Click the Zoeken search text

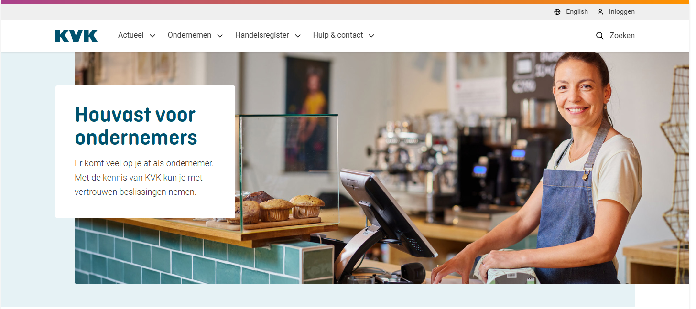click(622, 36)
